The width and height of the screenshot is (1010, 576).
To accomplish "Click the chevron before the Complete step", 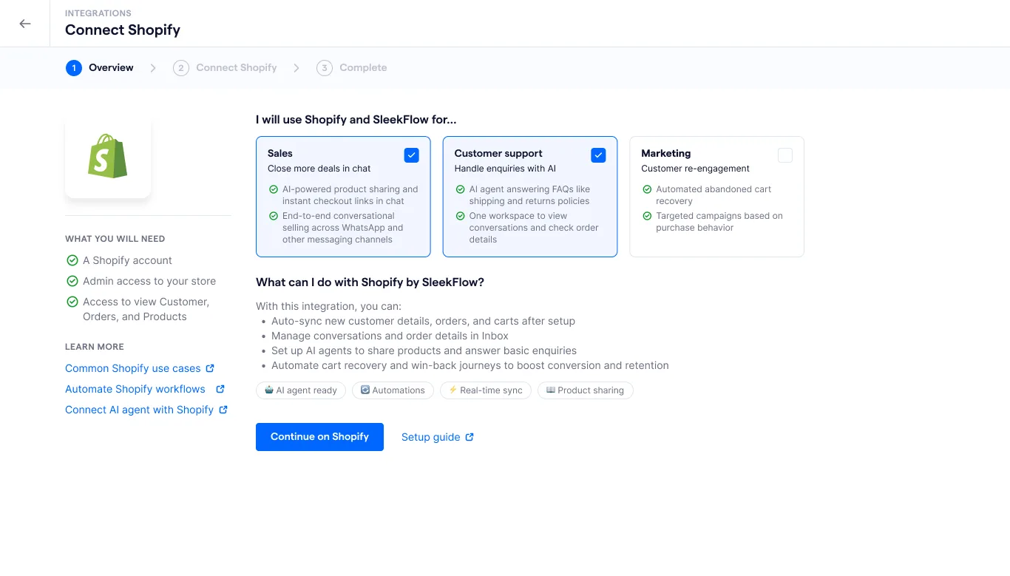I will pos(296,67).
